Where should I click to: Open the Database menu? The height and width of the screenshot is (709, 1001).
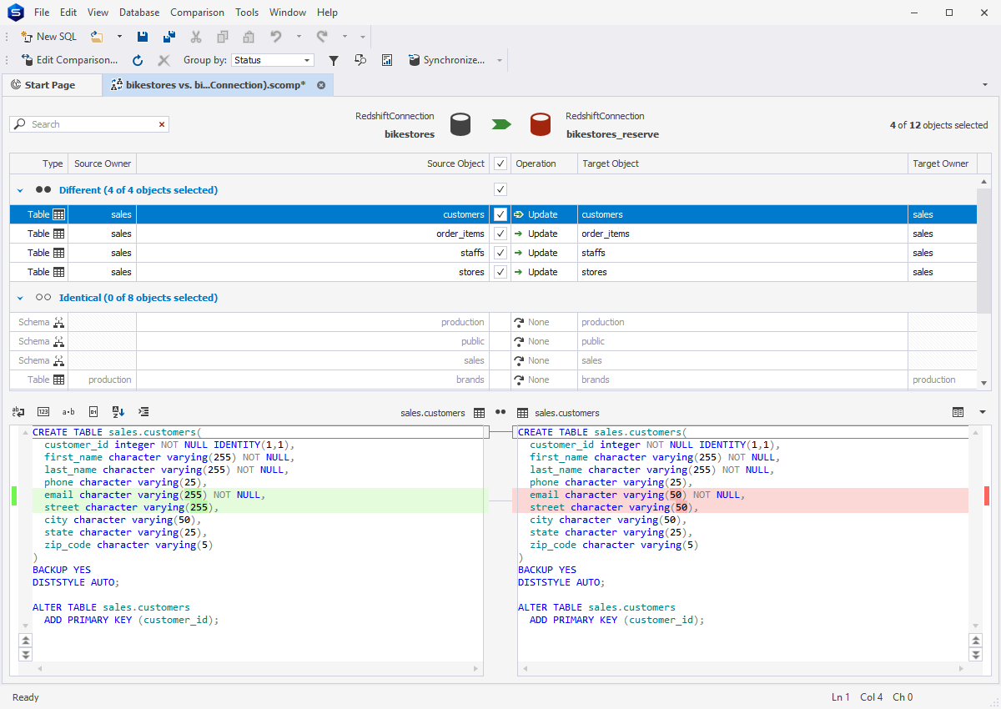139,13
